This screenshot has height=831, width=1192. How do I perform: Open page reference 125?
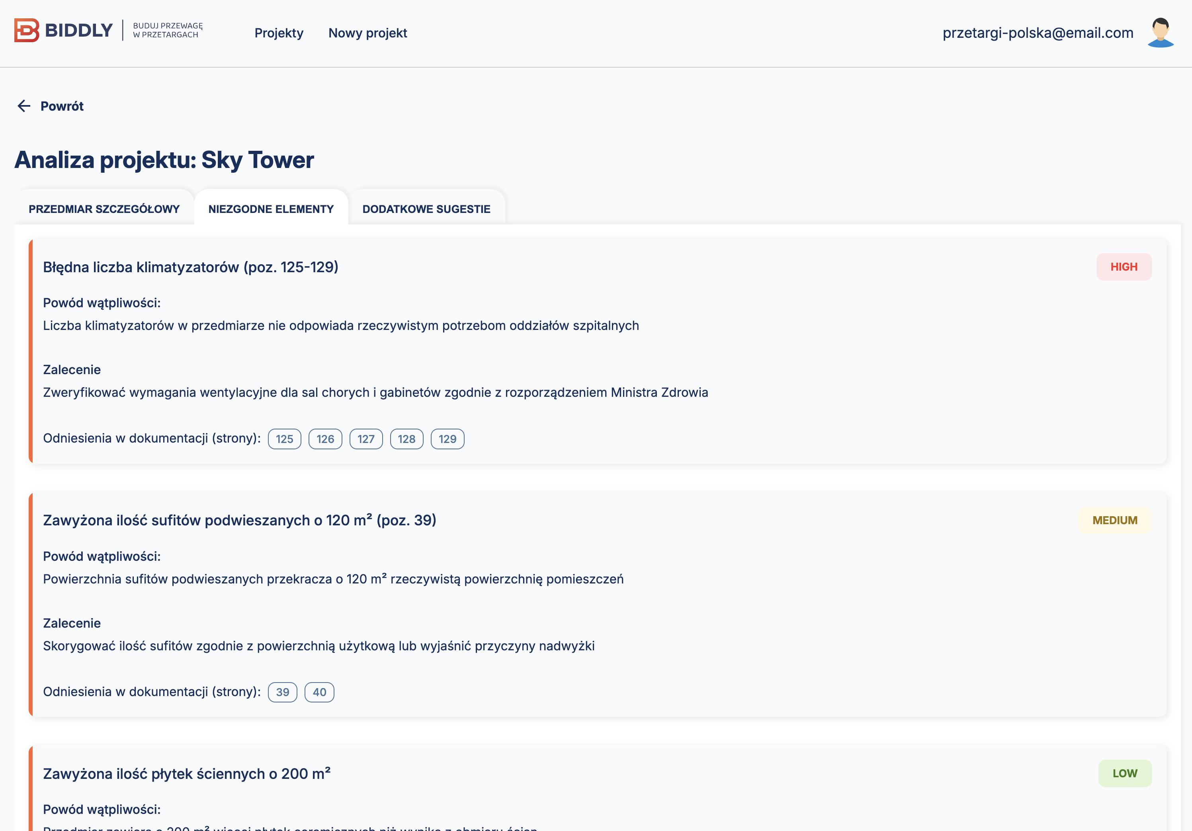tap(285, 439)
